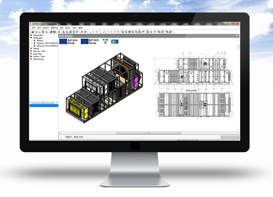Viewport: 273px width, 197px height.
Task: Expand the Supply air AHU-TANGRA node
Action: 35,43
